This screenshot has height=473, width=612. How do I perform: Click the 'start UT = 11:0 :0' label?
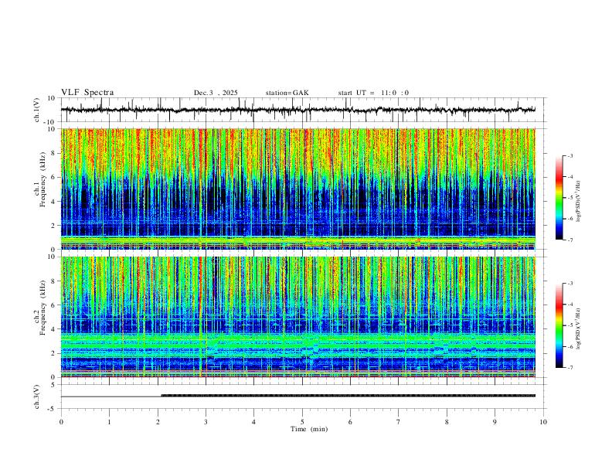[x=373, y=93]
